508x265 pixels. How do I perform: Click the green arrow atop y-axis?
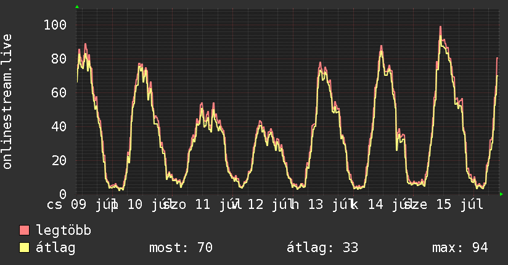77,7
